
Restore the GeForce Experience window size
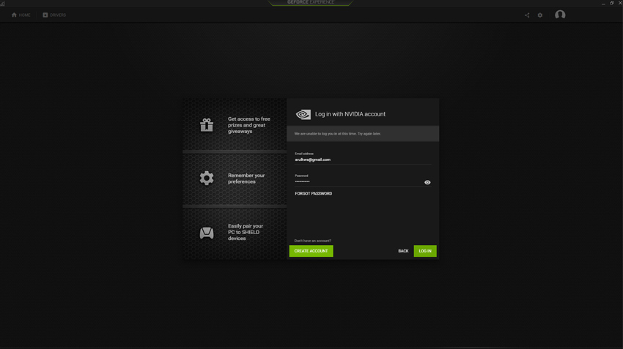612,3
